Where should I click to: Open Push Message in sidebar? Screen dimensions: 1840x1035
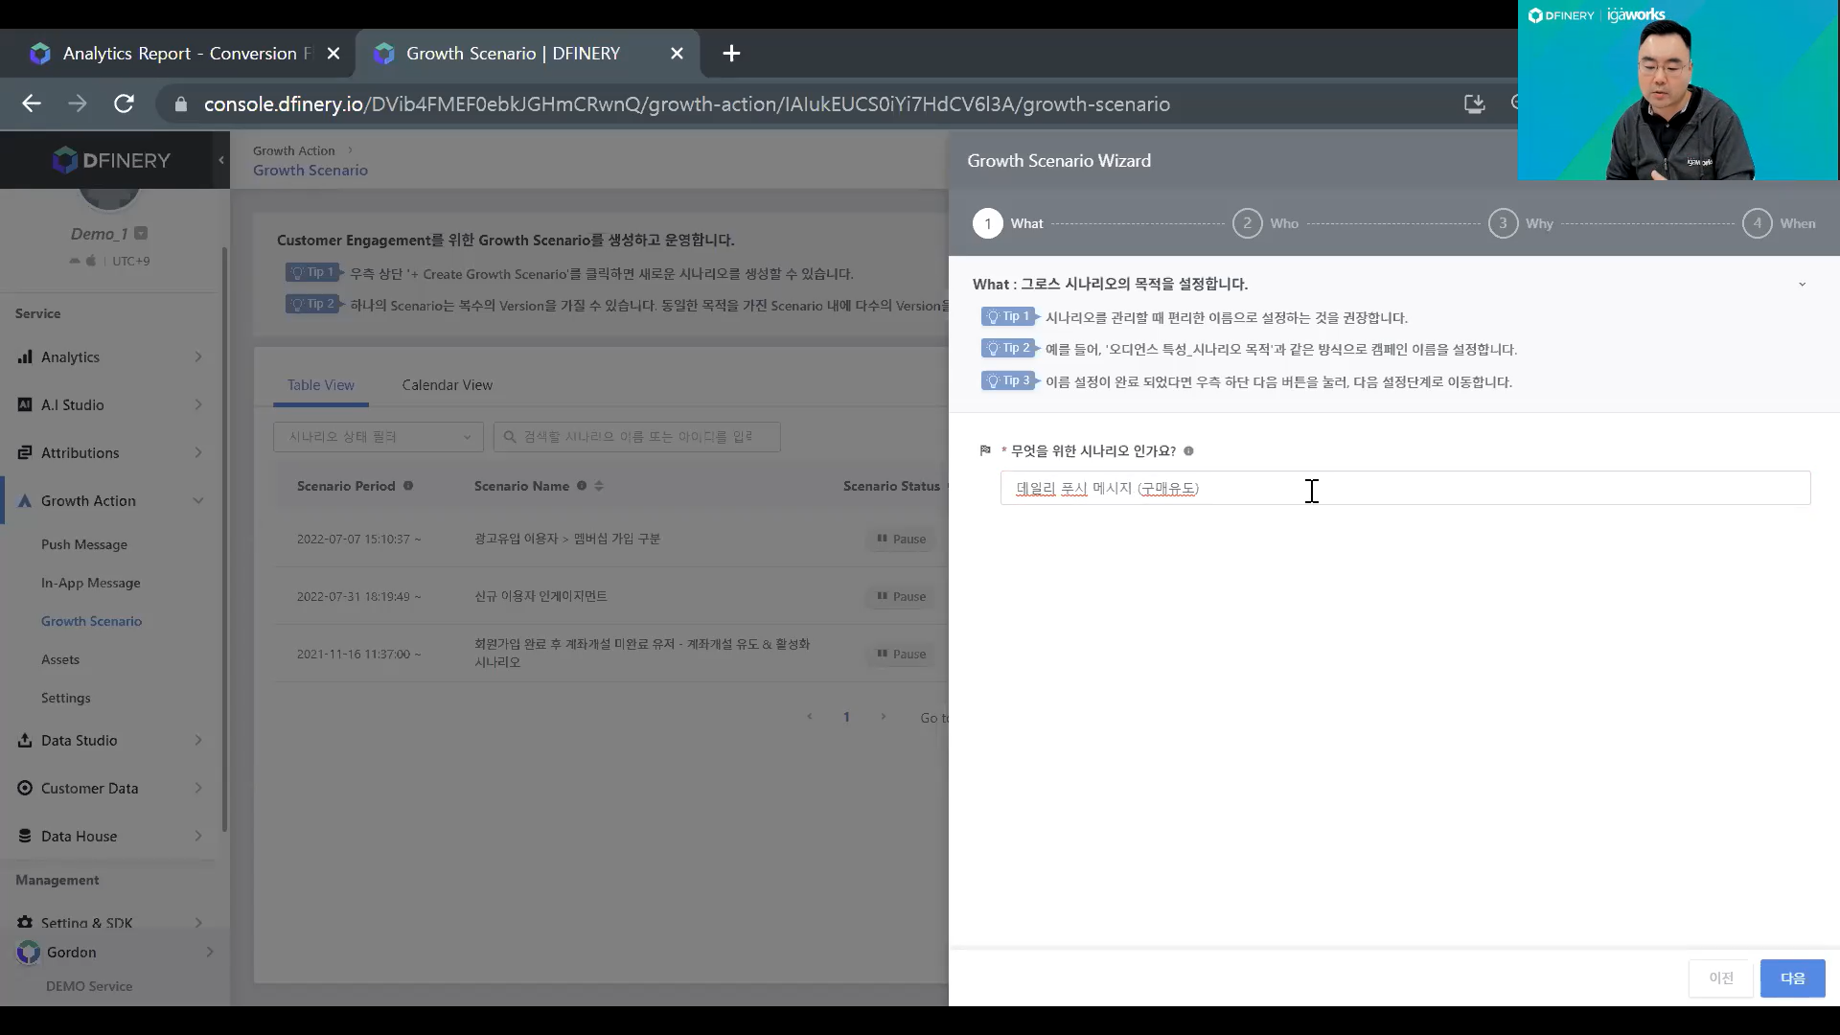84,544
